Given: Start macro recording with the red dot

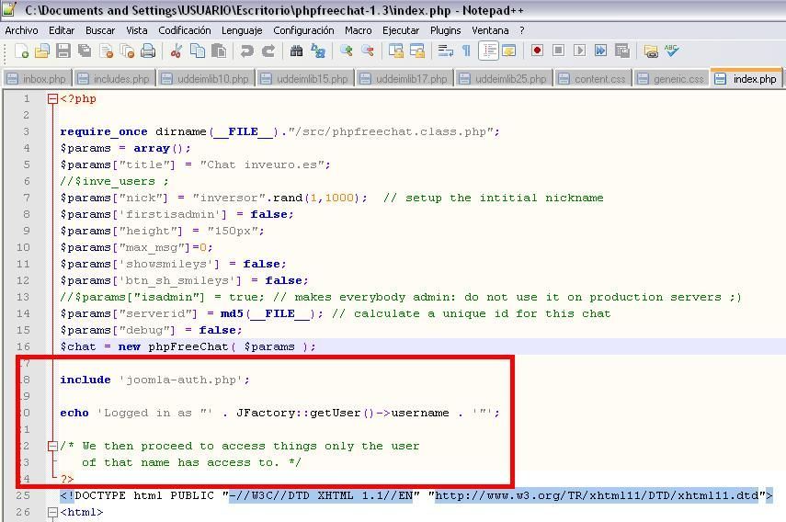Looking at the screenshot, I should click(537, 51).
